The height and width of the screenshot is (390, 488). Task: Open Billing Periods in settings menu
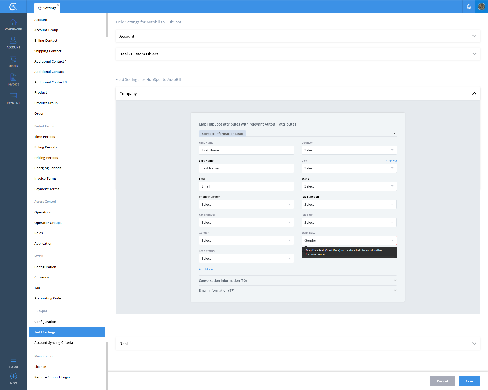[x=45, y=147]
